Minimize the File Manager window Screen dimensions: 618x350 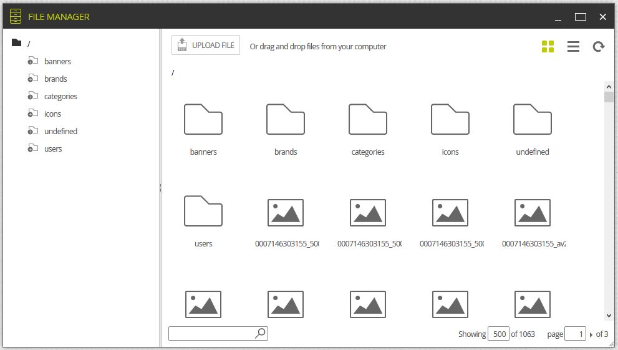pos(558,19)
